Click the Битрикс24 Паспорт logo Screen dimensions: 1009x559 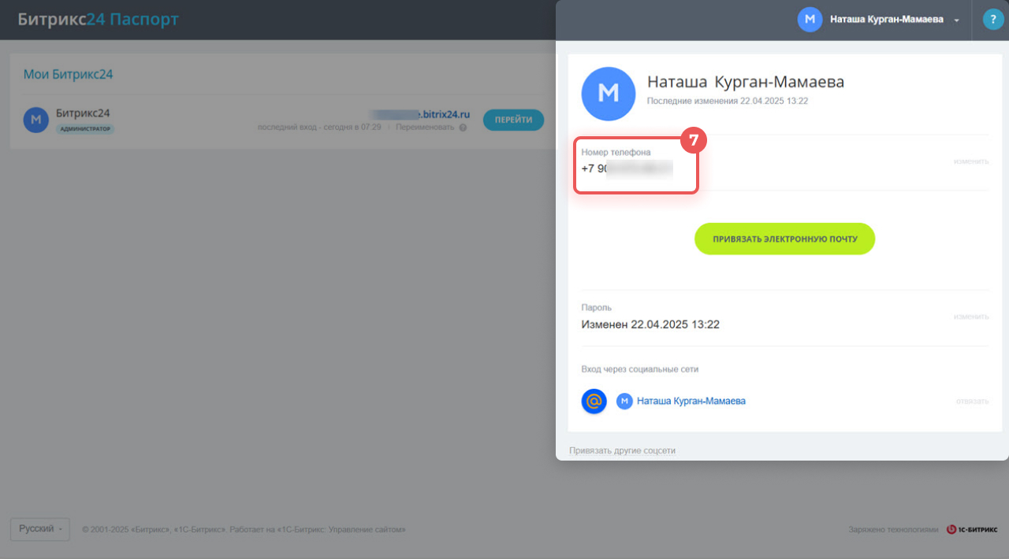(98, 19)
